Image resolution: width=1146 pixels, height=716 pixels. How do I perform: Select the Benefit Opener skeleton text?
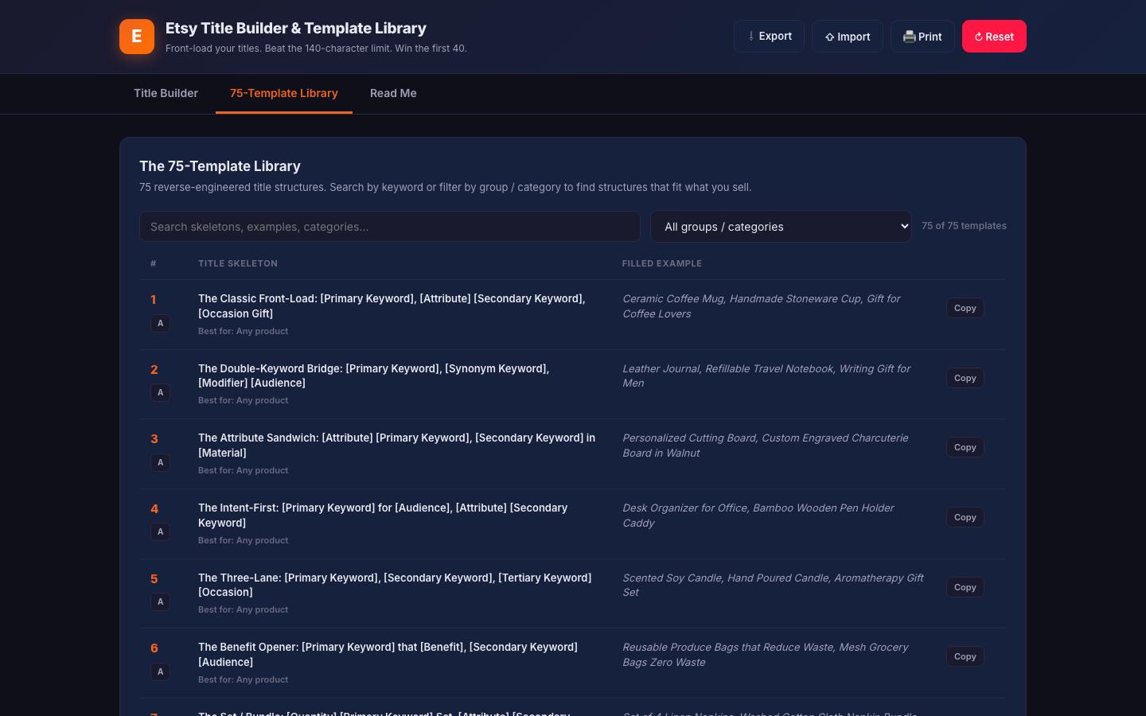pyautogui.click(x=388, y=655)
